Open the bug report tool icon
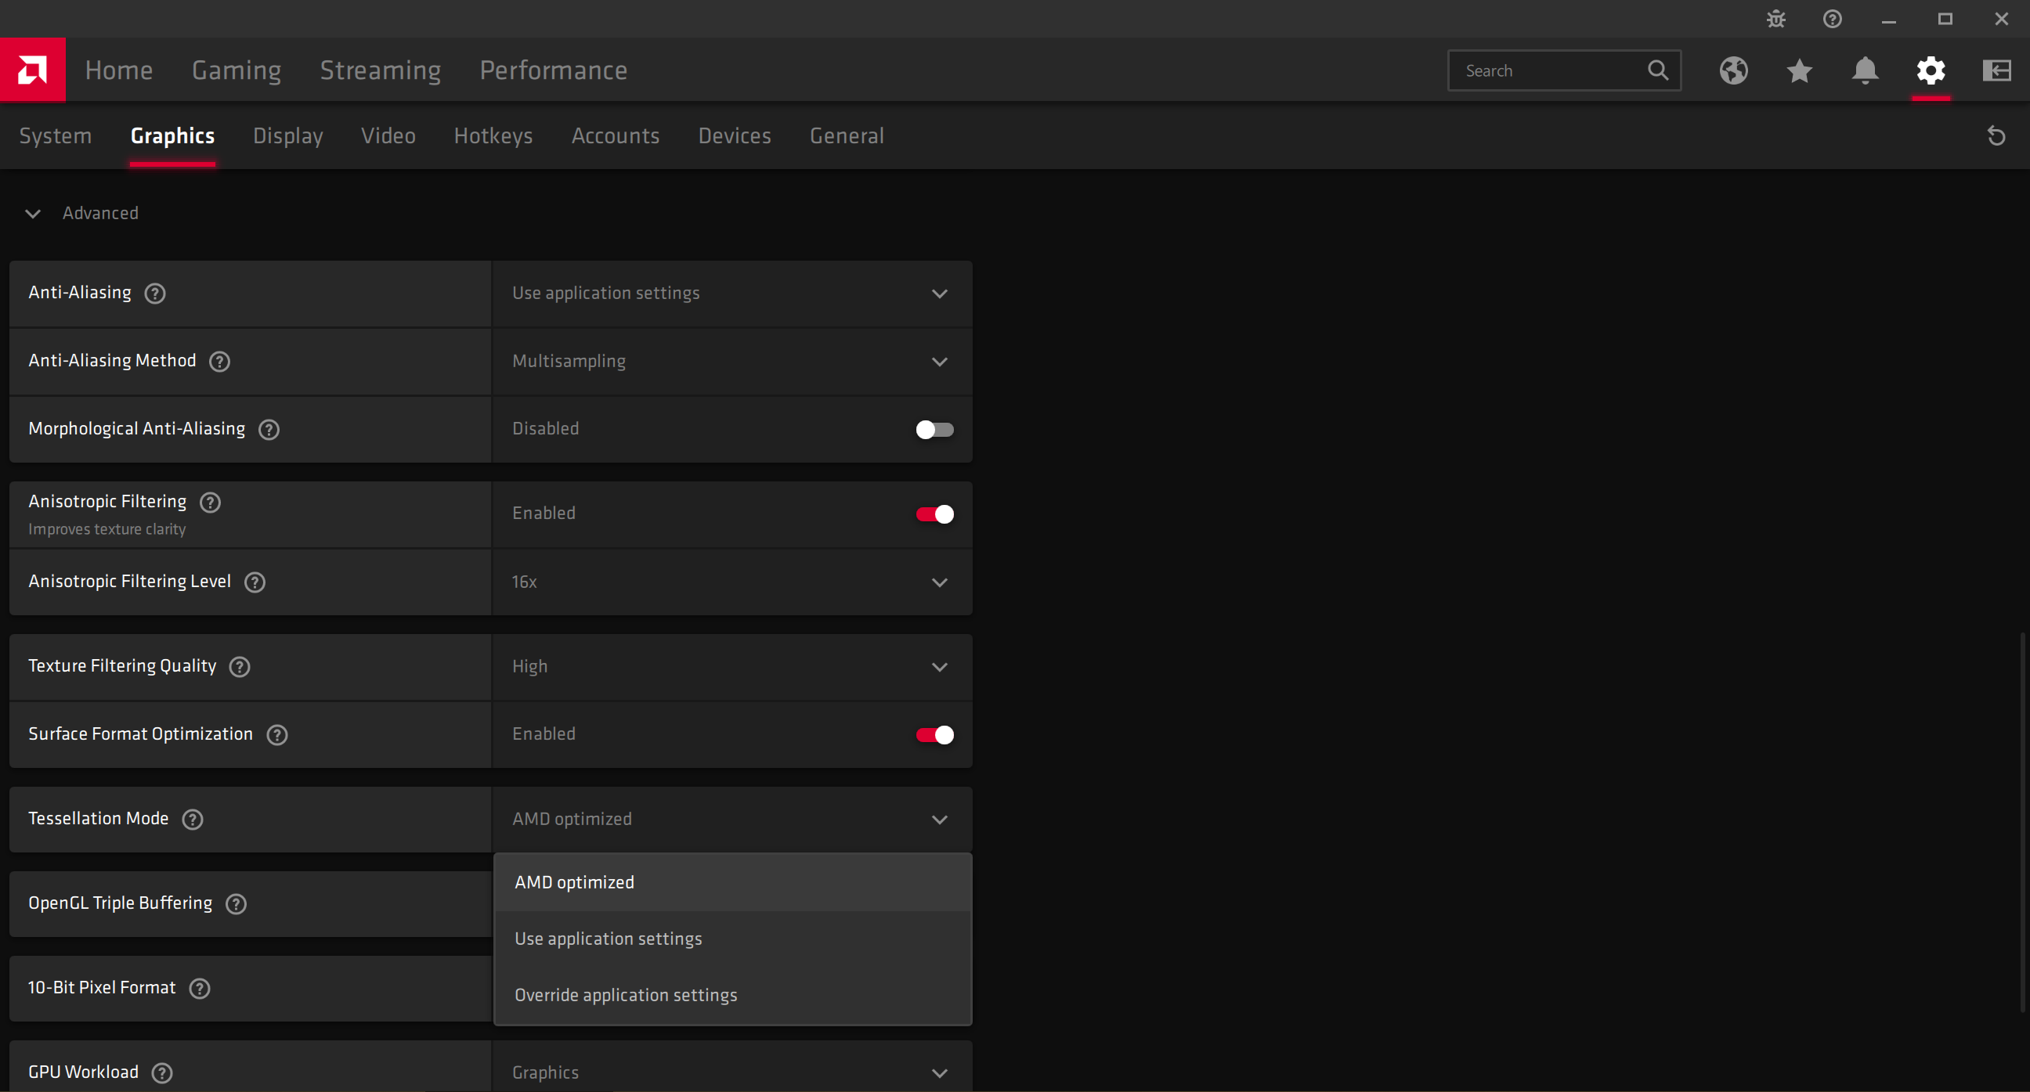The image size is (2030, 1092). [1775, 19]
